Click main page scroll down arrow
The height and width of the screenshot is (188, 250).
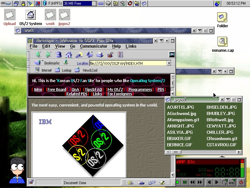pyautogui.click(x=172, y=175)
